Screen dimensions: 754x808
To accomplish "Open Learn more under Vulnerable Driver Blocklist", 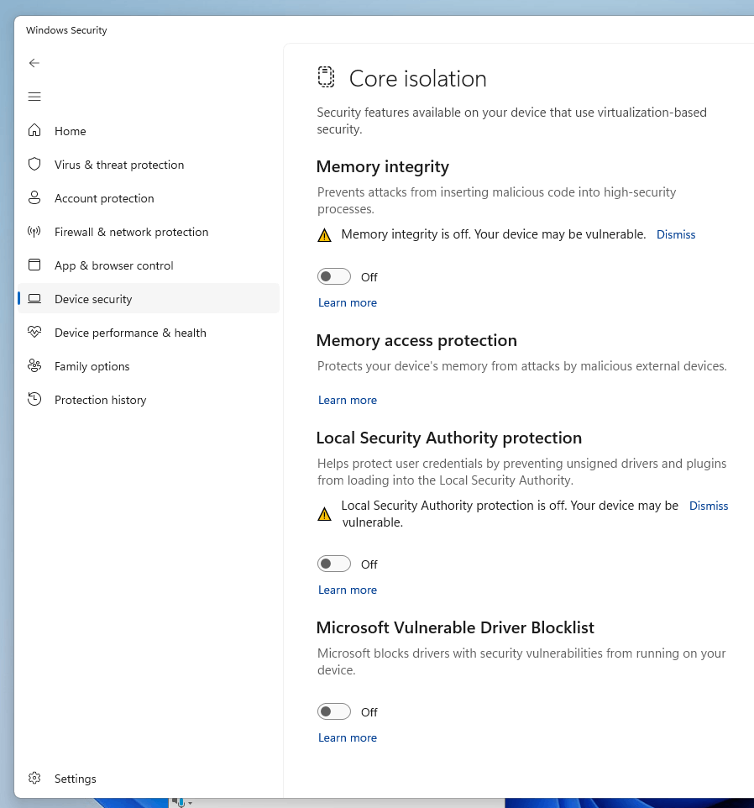I will click(x=347, y=737).
